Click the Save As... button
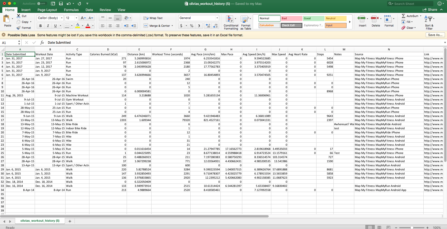This screenshot has height=229, width=447. pyautogui.click(x=435, y=35)
